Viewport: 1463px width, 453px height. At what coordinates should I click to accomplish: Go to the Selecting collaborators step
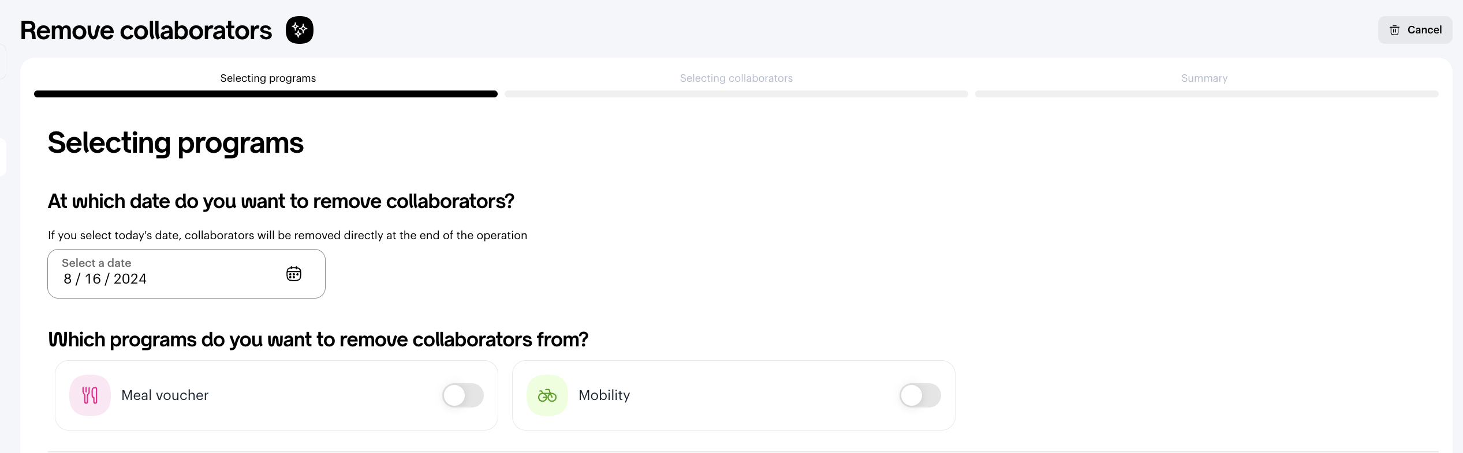(x=736, y=78)
